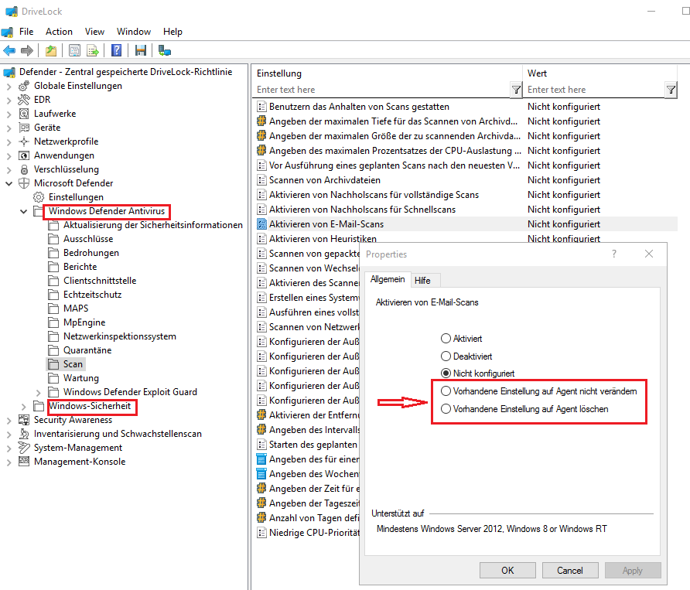Choose Vorhandene Einstellung auf Agent nicht verändern
Image resolution: width=690 pixels, height=590 pixels.
tap(446, 391)
